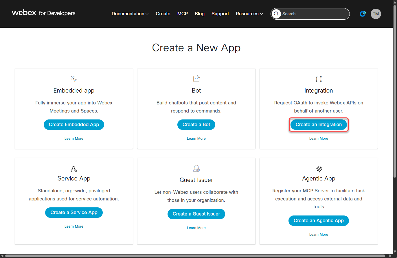Open the Blog nav item
The width and height of the screenshot is (397, 258).
coord(200,14)
